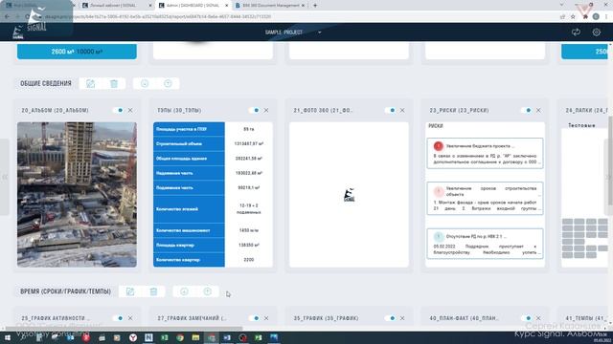Click the SIGNAL logo in the header
Screen dimensions: 613x344
click(18, 32)
